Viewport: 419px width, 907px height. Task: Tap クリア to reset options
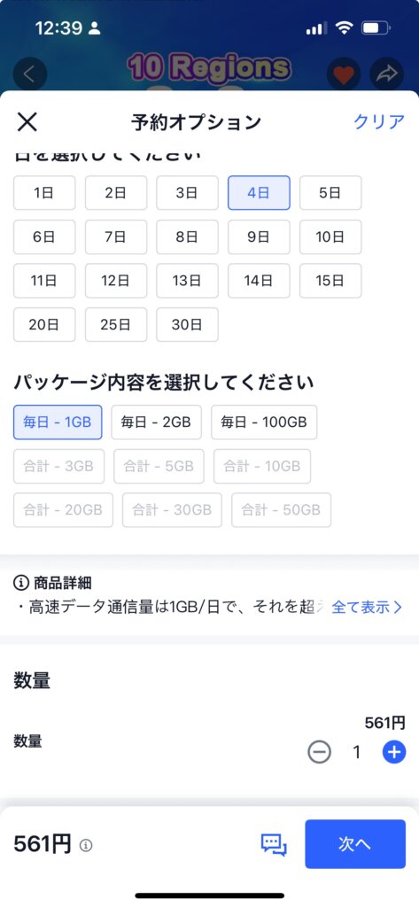click(379, 122)
